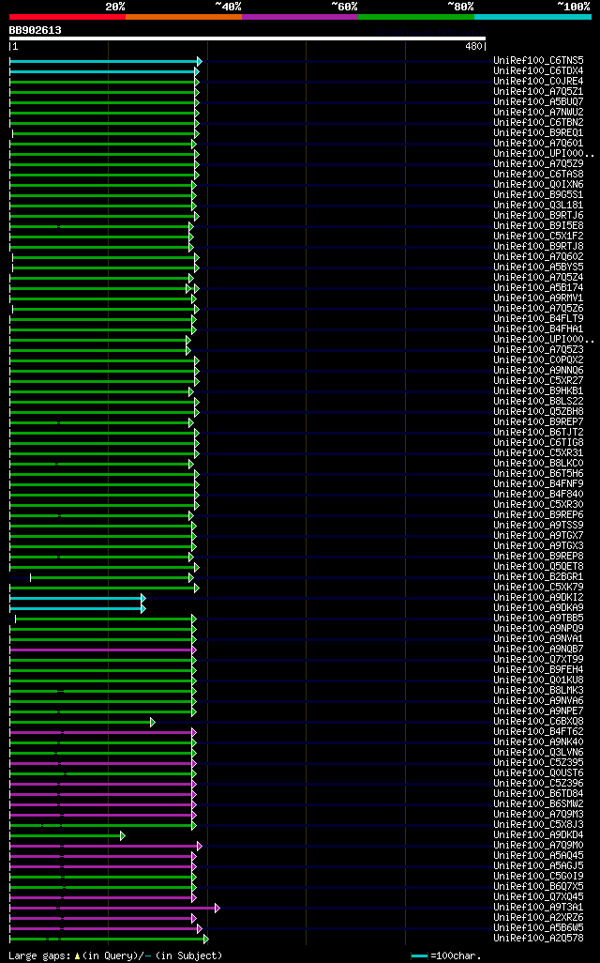Select hit label UniRef100_B4FNF9
The height and width of the screenshot is (963, 600).
(x=539, y=483)
